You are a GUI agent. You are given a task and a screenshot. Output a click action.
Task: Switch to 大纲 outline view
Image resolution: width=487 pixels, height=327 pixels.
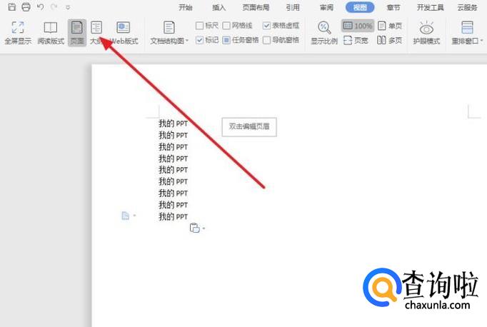click(x=97, y=33)
